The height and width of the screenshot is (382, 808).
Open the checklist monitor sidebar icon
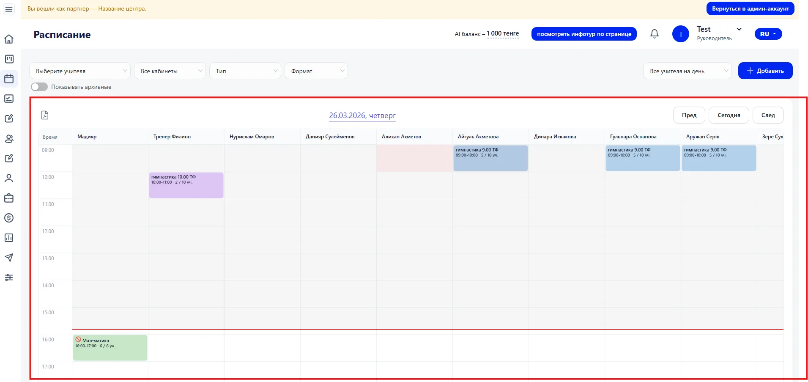point(9,99)
